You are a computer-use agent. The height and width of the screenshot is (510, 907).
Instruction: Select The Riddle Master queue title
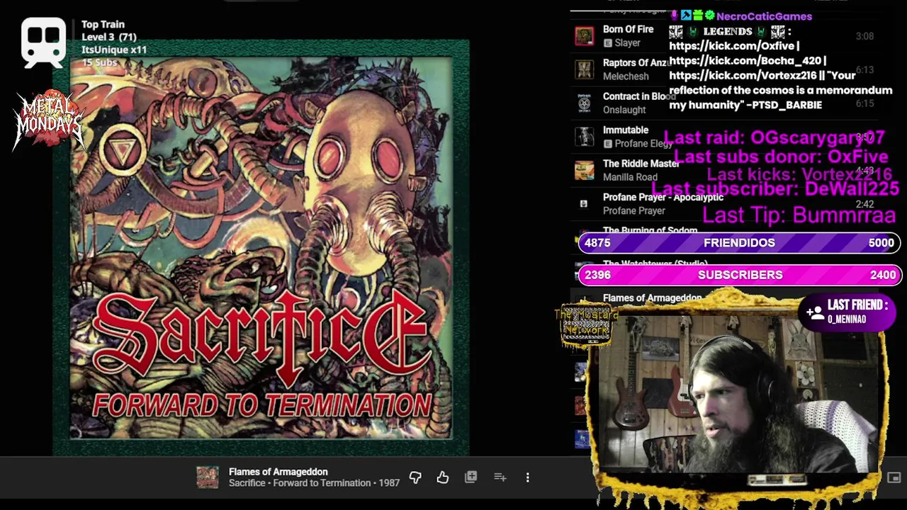(x=641, y=164)
